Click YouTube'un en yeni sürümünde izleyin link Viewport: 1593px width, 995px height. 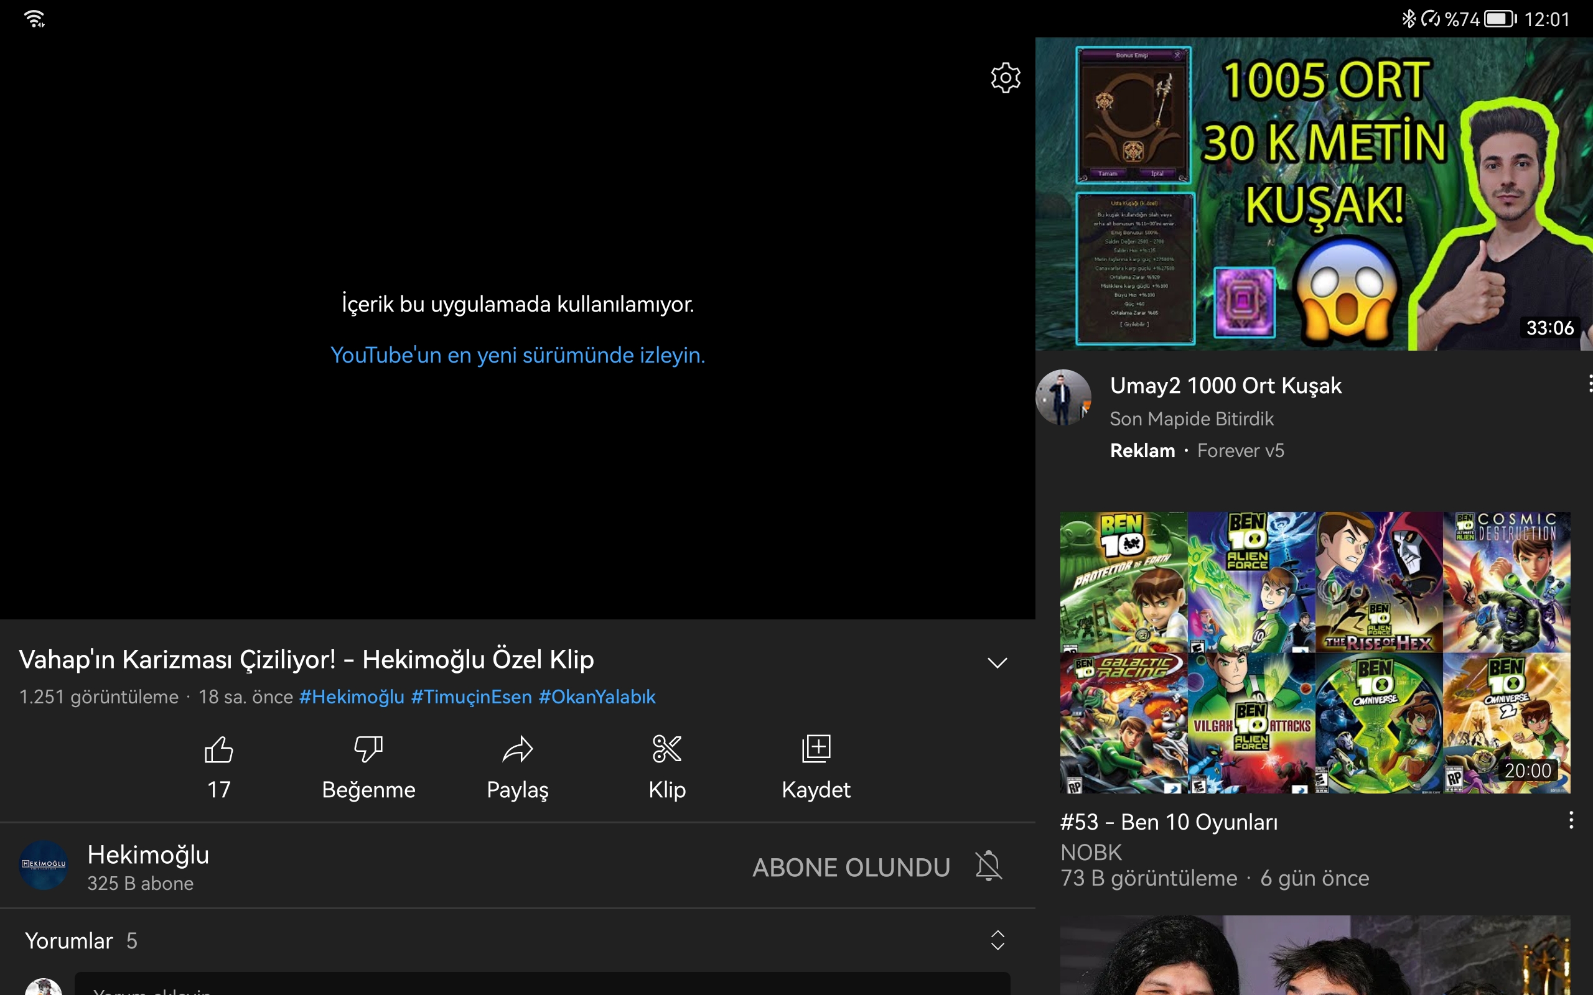coord(517,355)
